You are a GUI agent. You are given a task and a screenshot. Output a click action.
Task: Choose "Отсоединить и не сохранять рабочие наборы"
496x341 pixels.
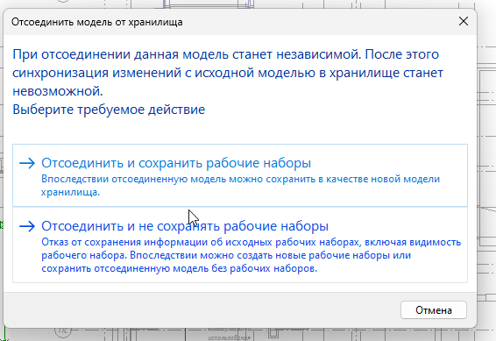(x=240, y=245)
